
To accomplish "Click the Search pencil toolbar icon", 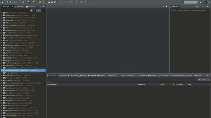I will click(x=55, y=2).
